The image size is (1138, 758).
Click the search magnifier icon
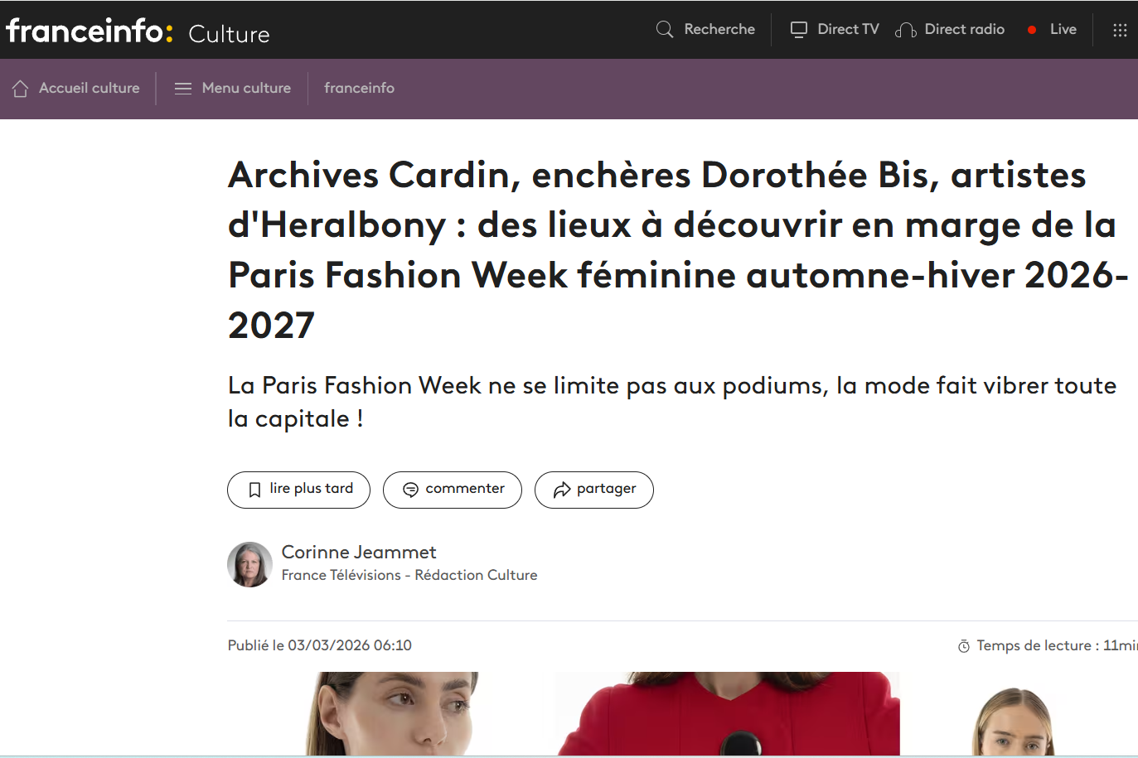tap(665, 30)
